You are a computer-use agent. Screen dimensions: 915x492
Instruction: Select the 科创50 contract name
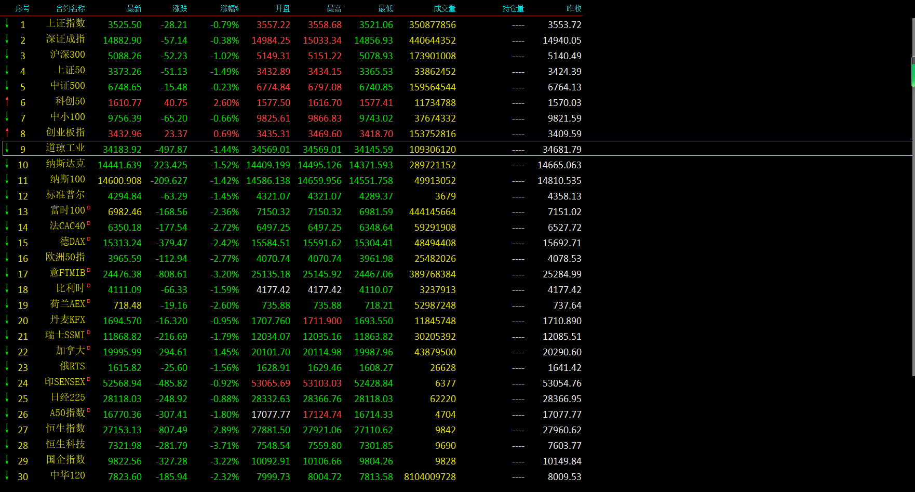(70, 101)
